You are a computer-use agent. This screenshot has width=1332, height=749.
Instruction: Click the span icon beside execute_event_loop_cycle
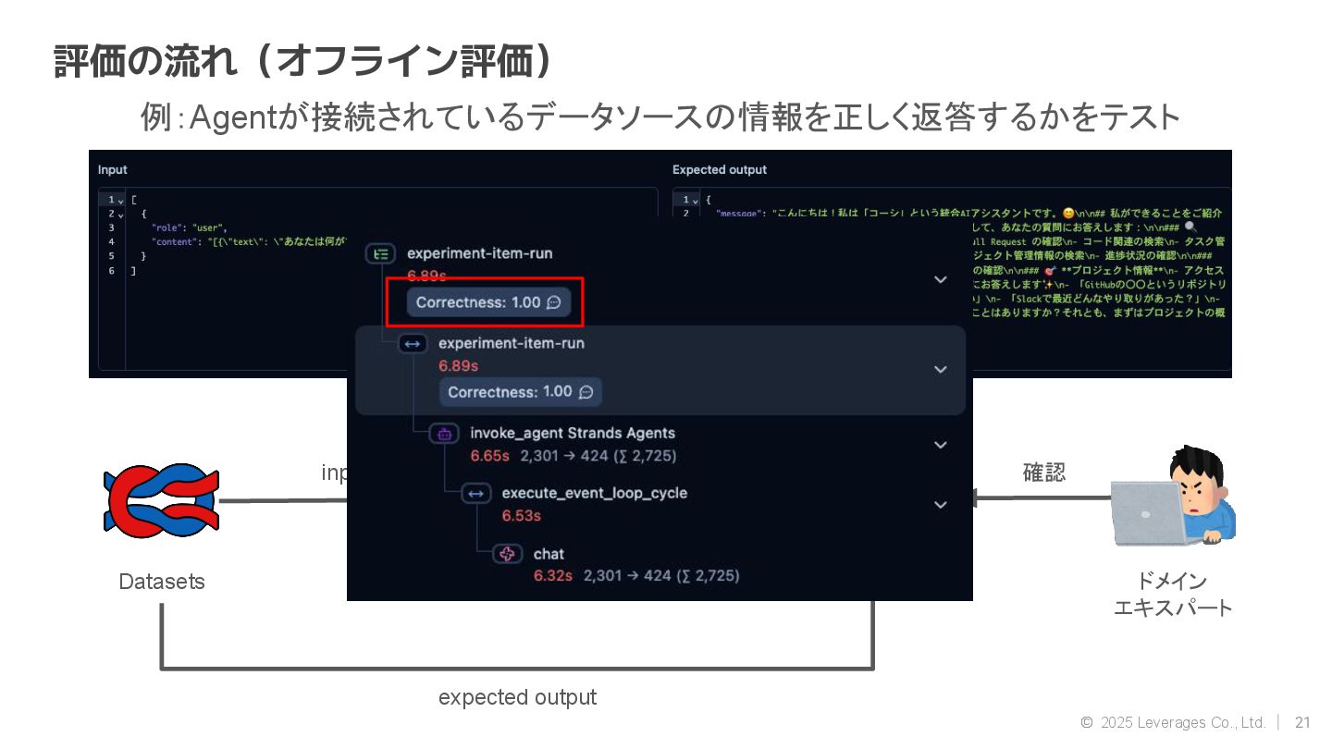(x=475, y=494)
